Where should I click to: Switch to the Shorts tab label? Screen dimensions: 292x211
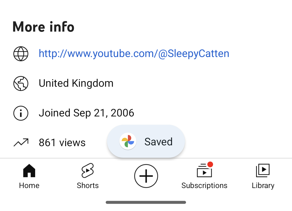tap(88, 186)
